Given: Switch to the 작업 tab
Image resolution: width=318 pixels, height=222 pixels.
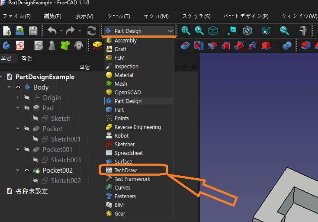Looking at the screenshot, I should [x=27, y=58].
